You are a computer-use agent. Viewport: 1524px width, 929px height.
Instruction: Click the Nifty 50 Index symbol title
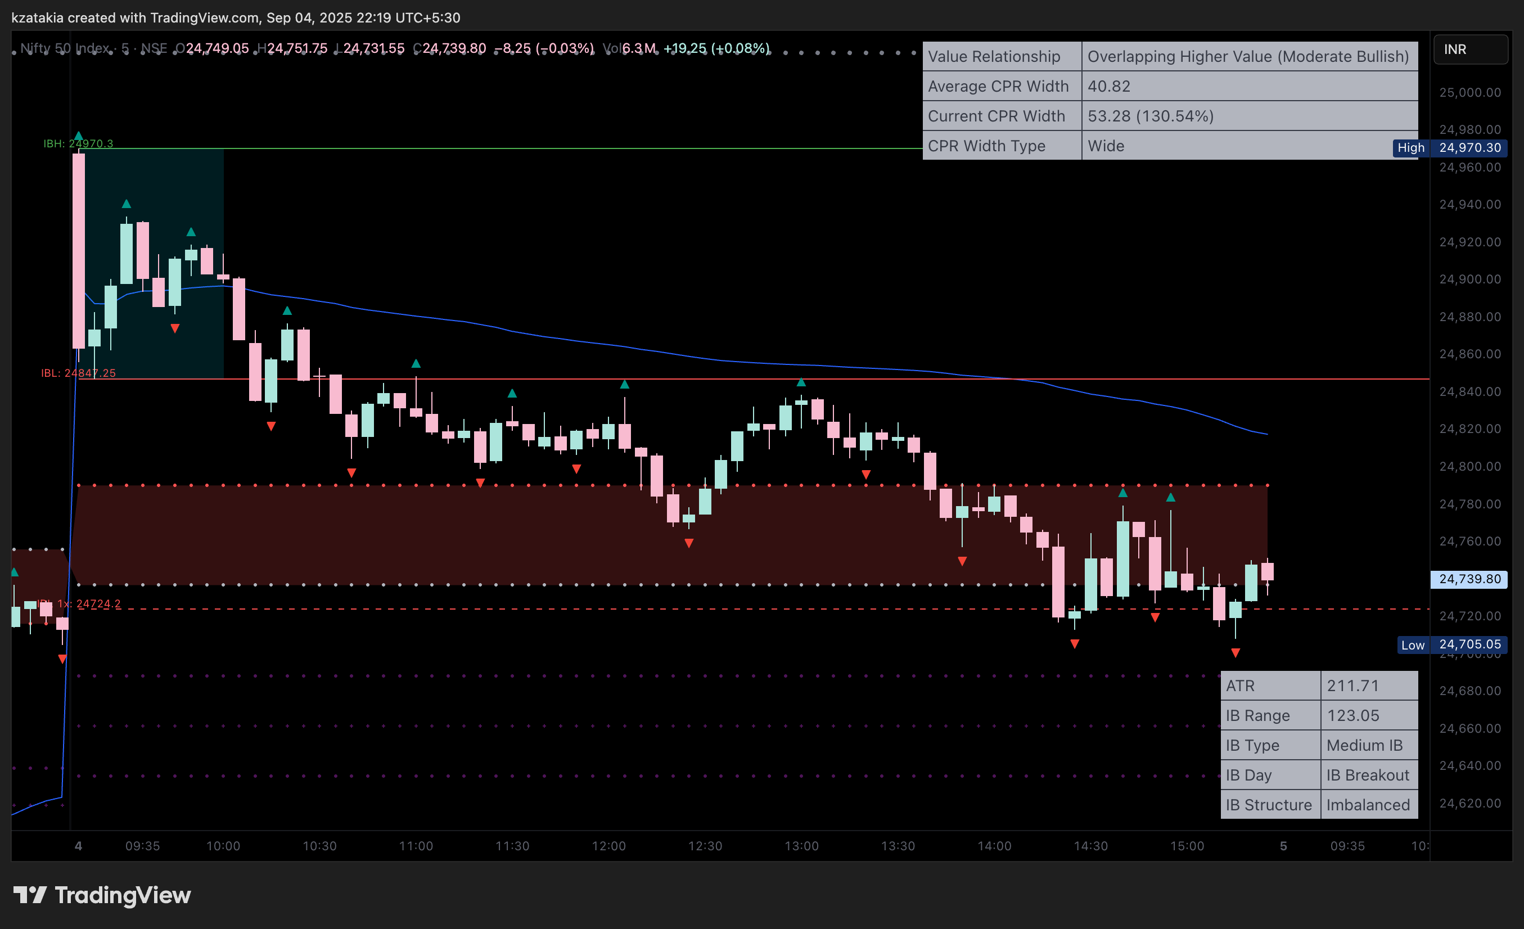point(65,48)
